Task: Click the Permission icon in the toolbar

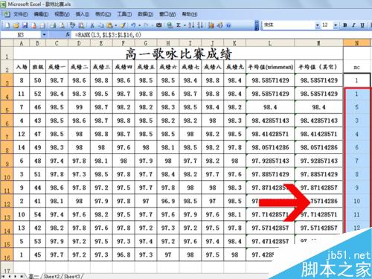Action: pyautogui.click(x=33, y=25)
